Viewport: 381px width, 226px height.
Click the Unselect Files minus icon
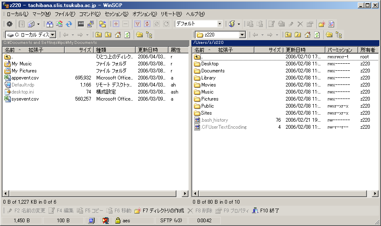tap(126, 24)
